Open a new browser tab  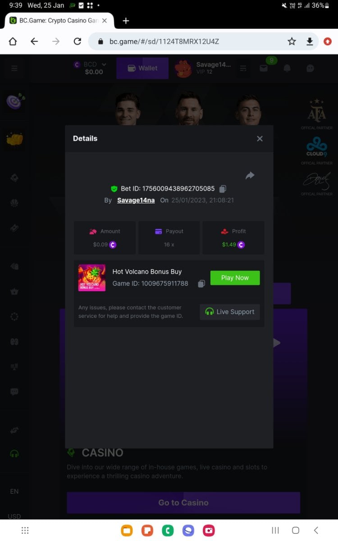click(x=126, y=21)
